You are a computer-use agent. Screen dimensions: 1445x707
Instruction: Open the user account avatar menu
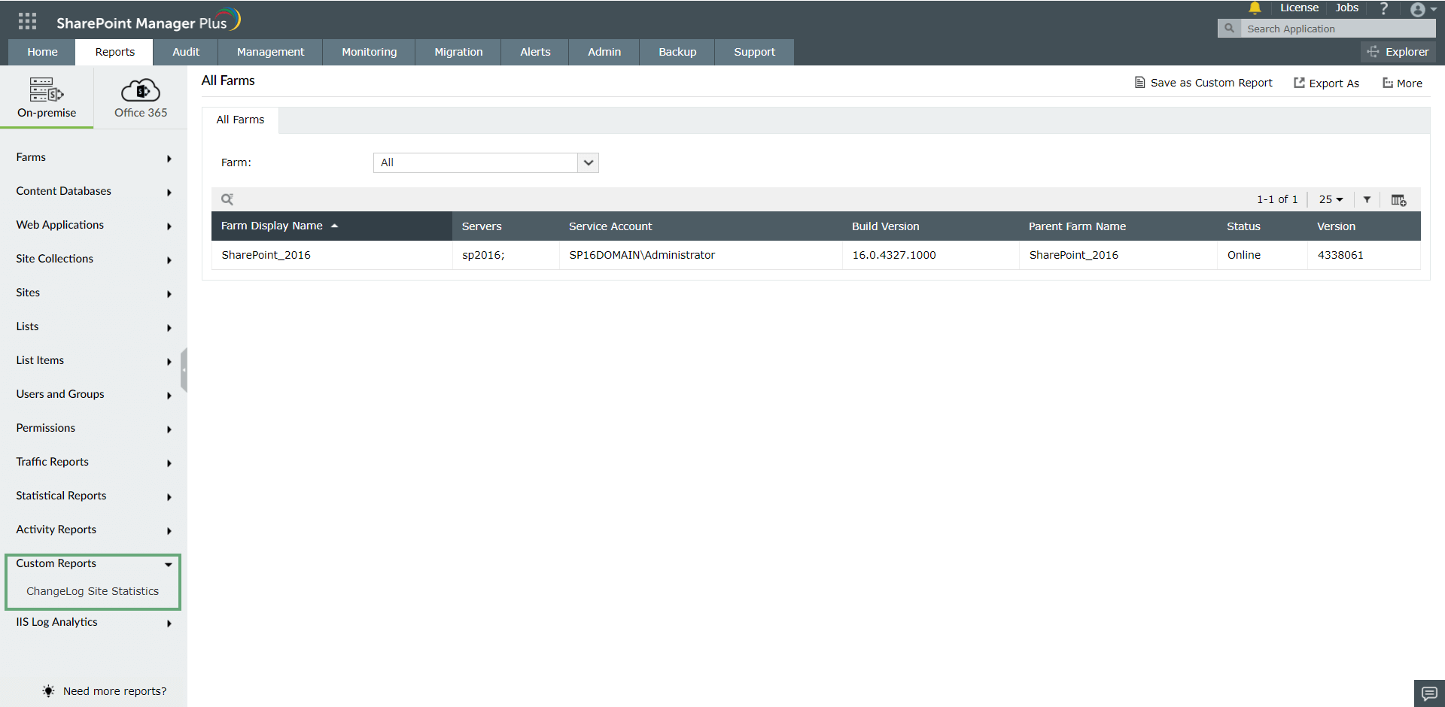pyautogui.click(x=1422, y=10)
